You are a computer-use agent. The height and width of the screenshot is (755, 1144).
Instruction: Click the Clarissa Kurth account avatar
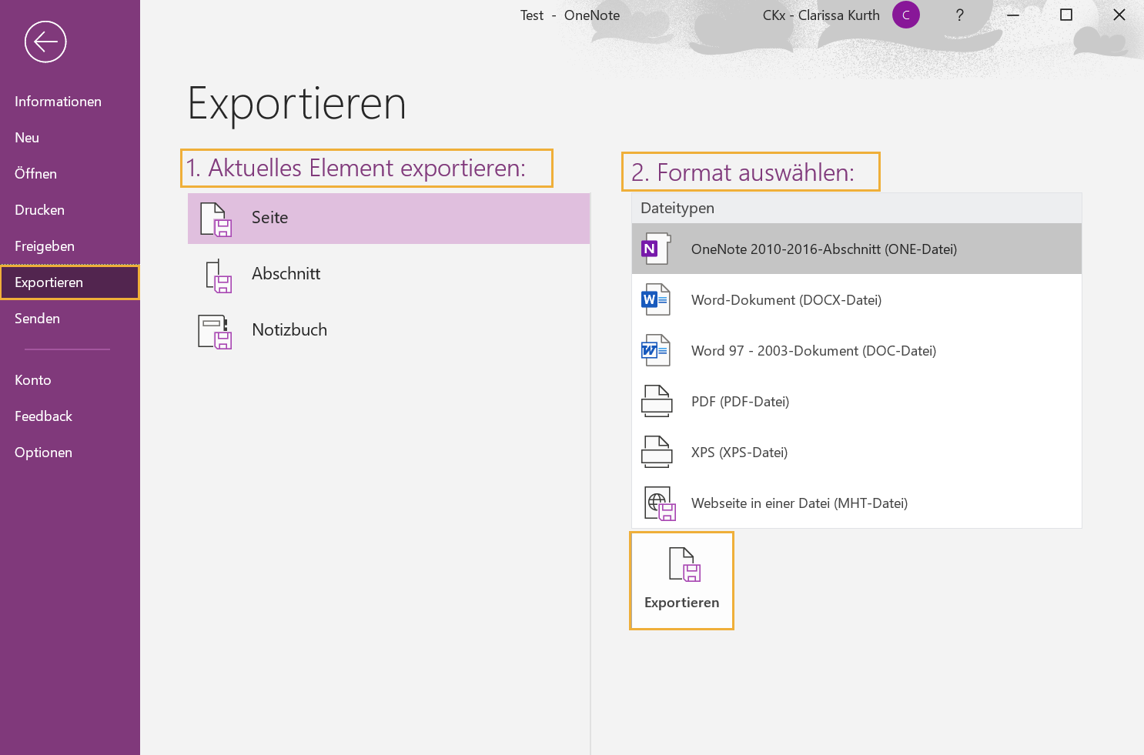[906, 15]
